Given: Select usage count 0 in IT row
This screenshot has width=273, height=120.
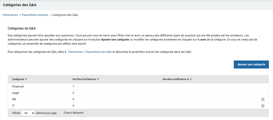Looking at the screenshot, I should [73, 106].
